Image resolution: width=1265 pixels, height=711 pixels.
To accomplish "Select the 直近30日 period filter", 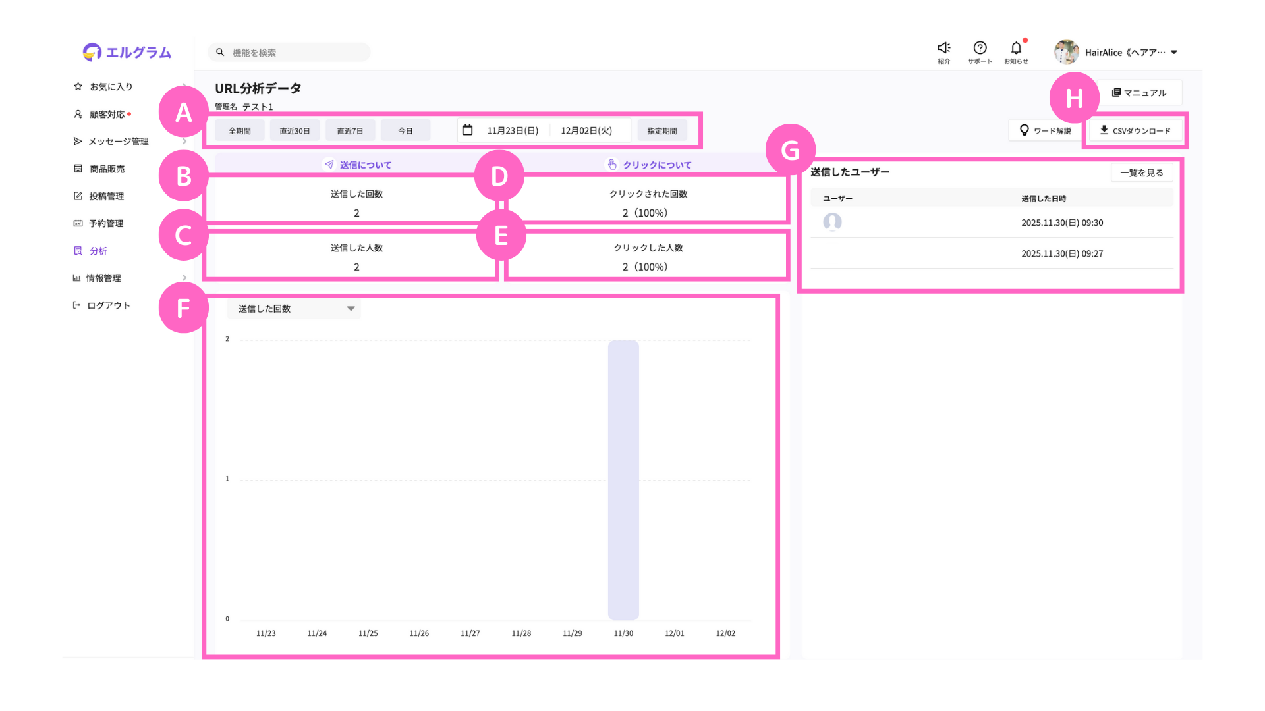I will point(295,130).
